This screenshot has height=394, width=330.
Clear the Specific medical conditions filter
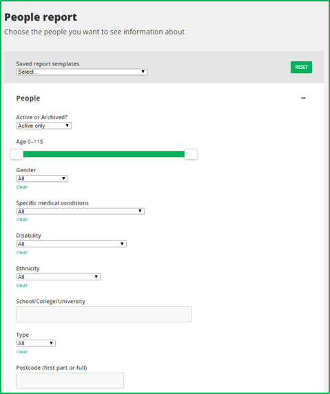coord(22,219)
